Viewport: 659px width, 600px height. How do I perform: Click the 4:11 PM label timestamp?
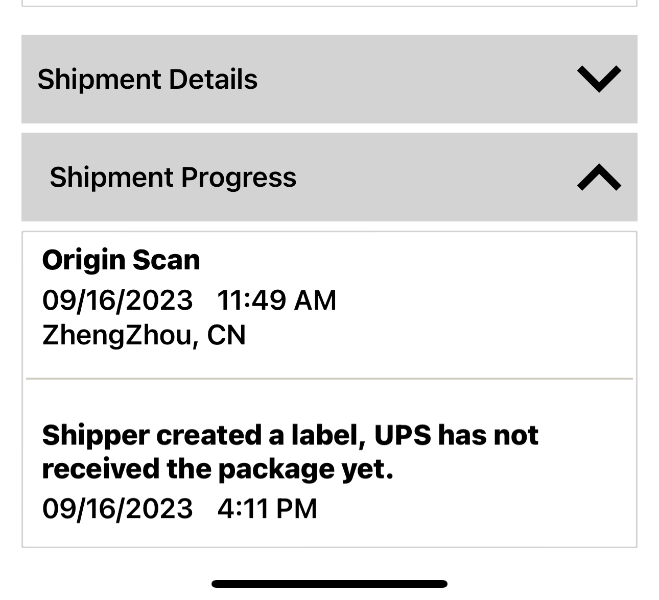[x=267, y=509]
